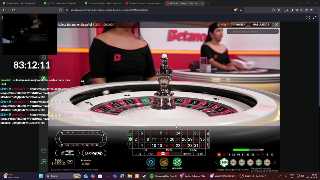
Task: Open Creador de Apuestas
Action: pyautogui.click(x=67, y=153)
